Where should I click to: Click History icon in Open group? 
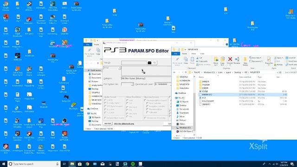[278, 65]
